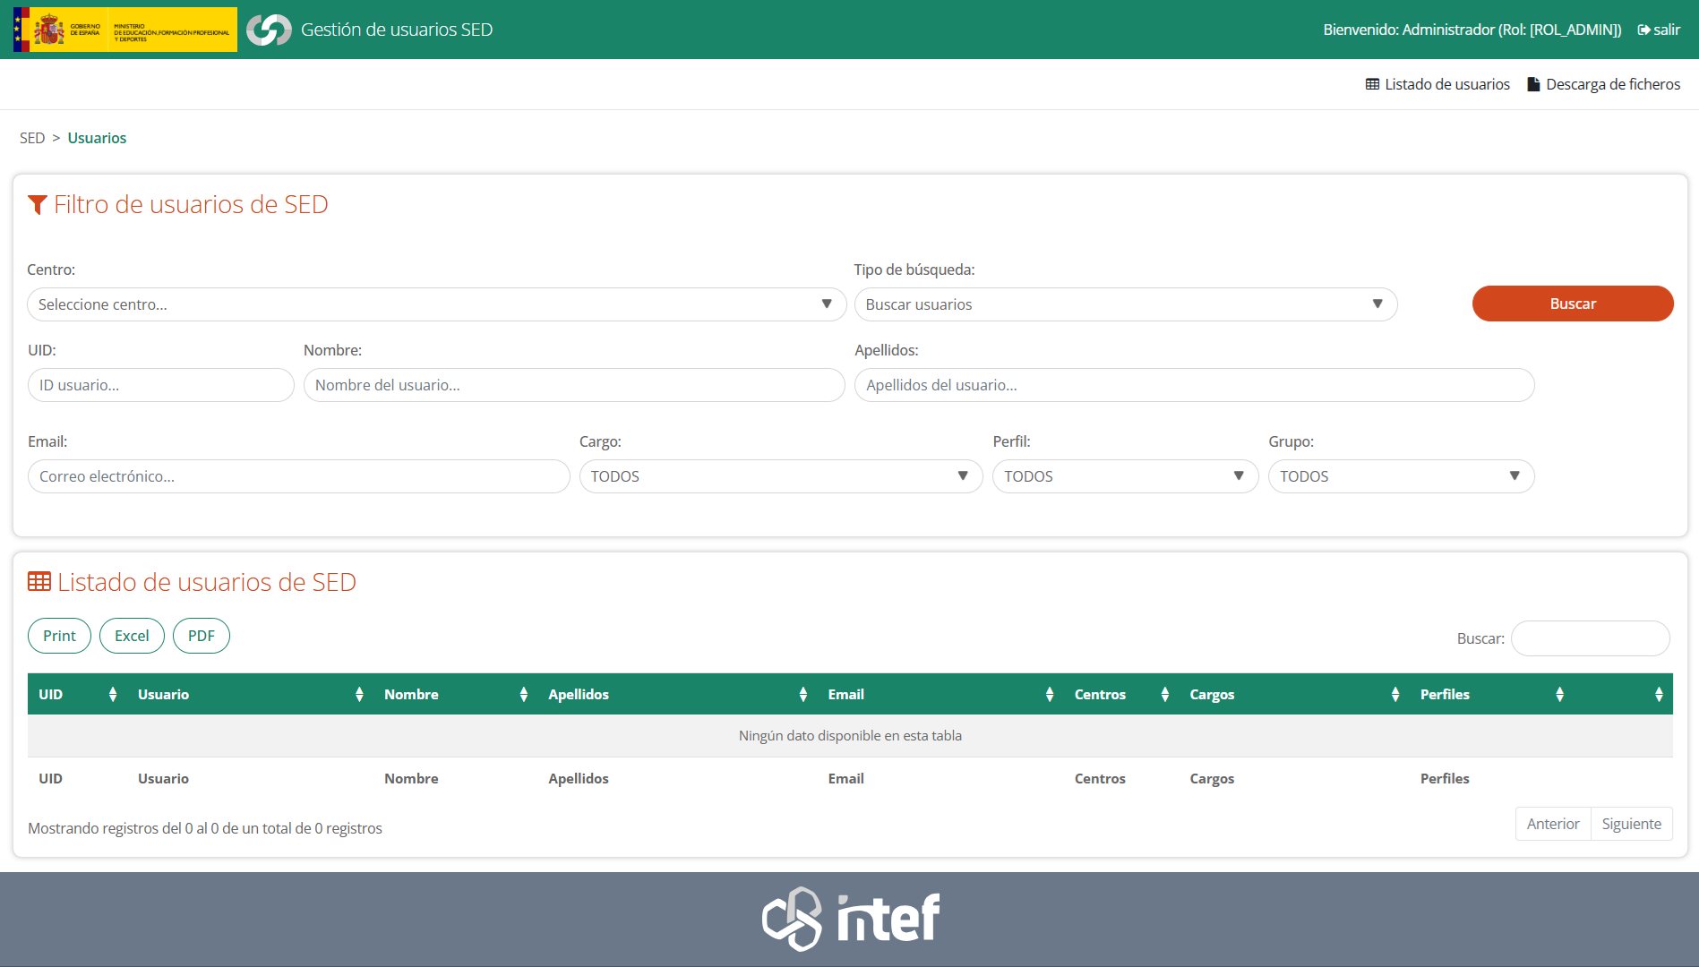Export the table to Excel
The image size is (1699, 967).
132,636
